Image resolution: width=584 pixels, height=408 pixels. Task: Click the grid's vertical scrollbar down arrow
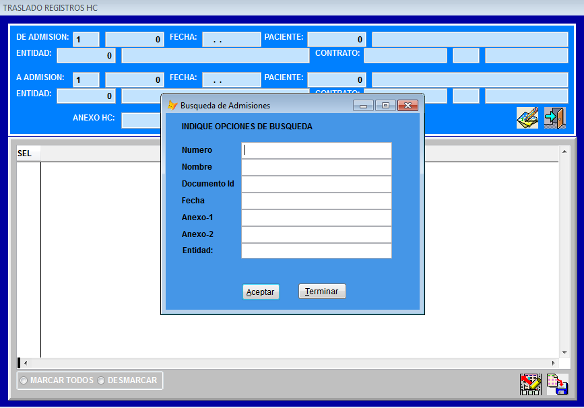pyautogui.click(x=564, y=353)
